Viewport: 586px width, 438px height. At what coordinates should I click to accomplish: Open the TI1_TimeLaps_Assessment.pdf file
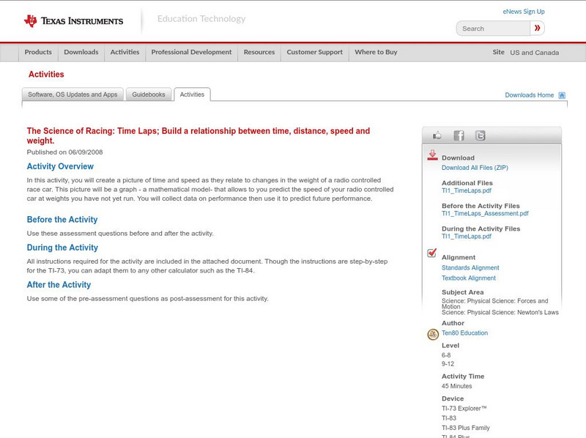pos(485,213)
